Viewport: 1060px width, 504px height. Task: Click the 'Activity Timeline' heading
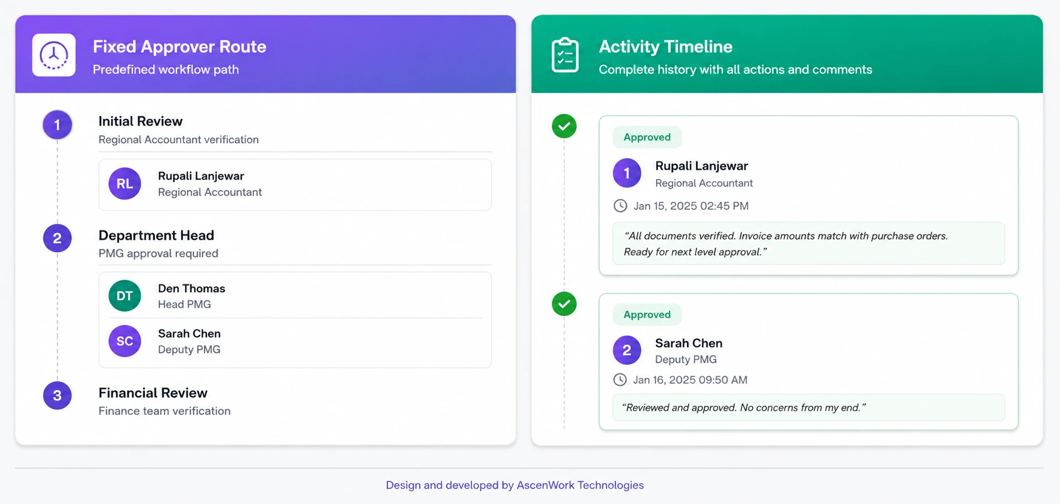pyautogui.click(x=665, y=47)
